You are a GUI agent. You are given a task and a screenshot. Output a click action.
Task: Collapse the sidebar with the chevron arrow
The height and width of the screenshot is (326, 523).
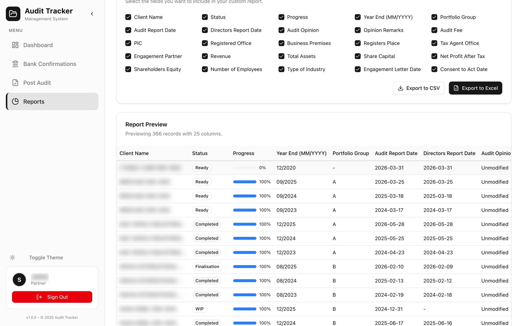(92, 14)
